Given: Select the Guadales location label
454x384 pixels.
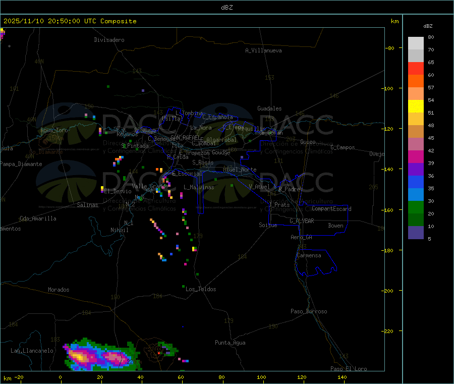Looking at the screenshot, I should point(269,108).
